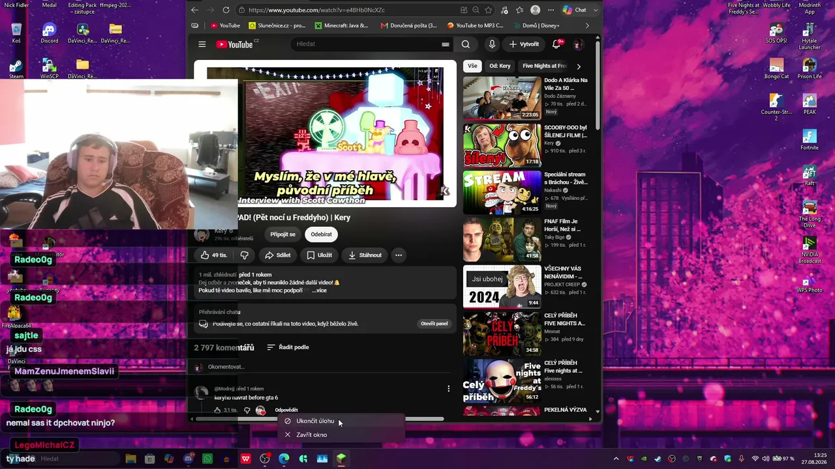Screen dimensions: 835x469
Task: Open Domů | Disney+ bookmark
Action: pyautogui.click(x=536, y=25)
